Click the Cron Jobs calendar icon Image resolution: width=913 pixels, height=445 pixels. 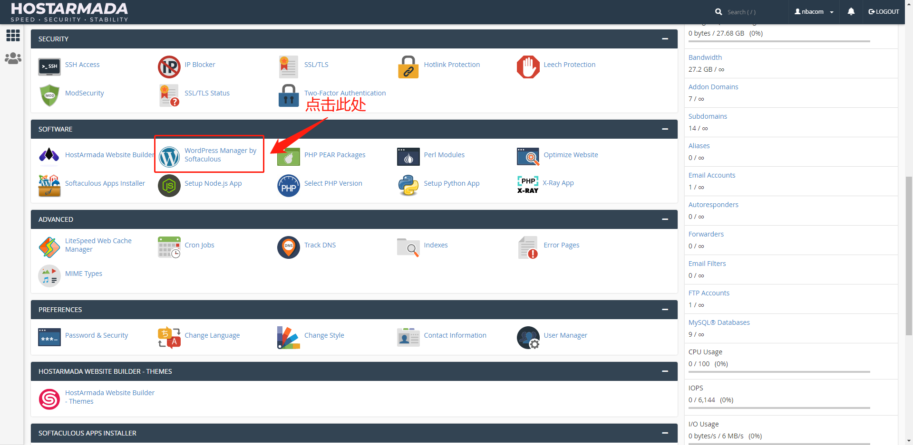(x=169, y=247)
